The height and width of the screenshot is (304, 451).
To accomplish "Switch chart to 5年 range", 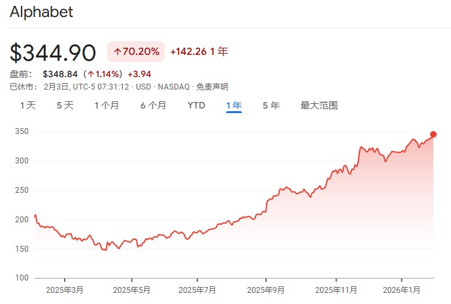I will 271,105.
